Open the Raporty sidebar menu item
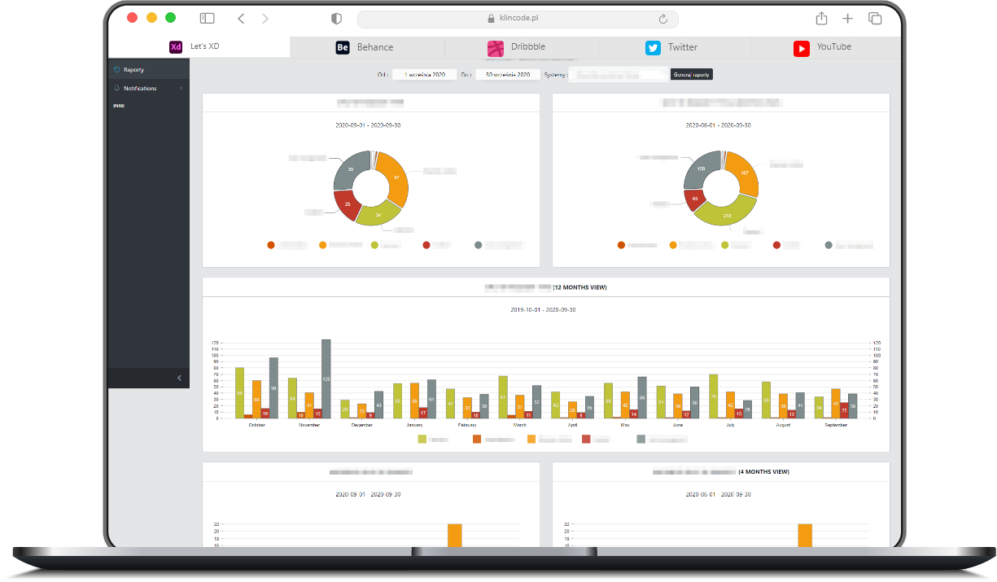The image size is (997, 582). click(x=149, y=70)
